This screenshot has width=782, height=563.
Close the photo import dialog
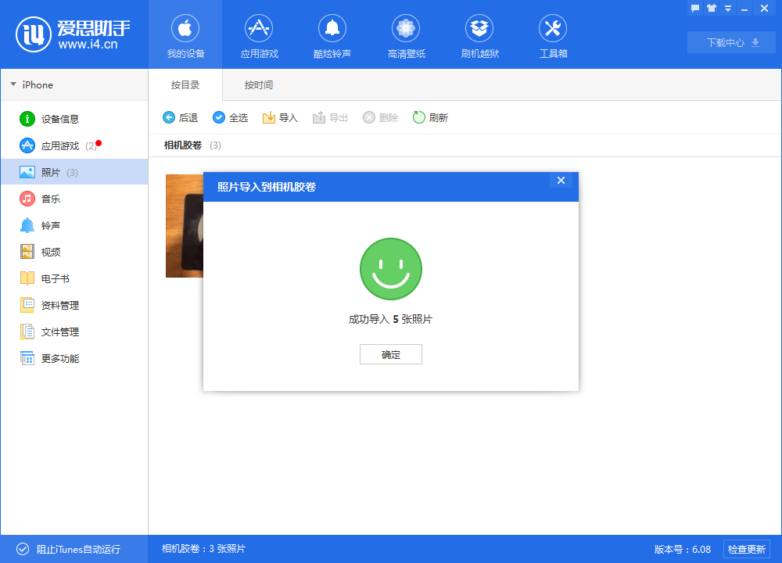tap(560, 181)
